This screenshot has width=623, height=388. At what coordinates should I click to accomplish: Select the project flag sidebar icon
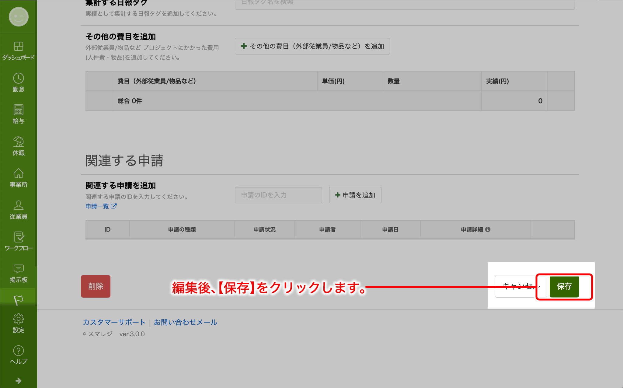pyautogui.click(x=18, y=300)
